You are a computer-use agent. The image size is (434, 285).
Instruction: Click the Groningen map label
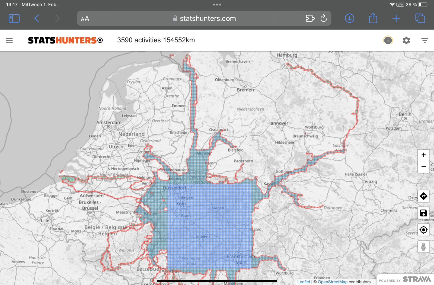click(x=173, y=79)
